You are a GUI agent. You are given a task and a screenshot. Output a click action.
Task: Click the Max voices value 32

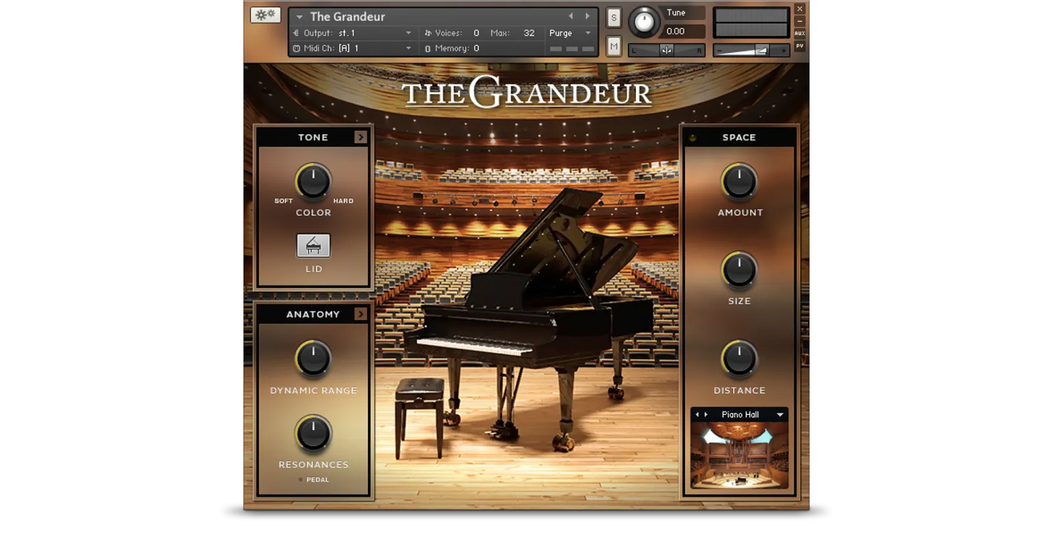(x=528, y=33)
